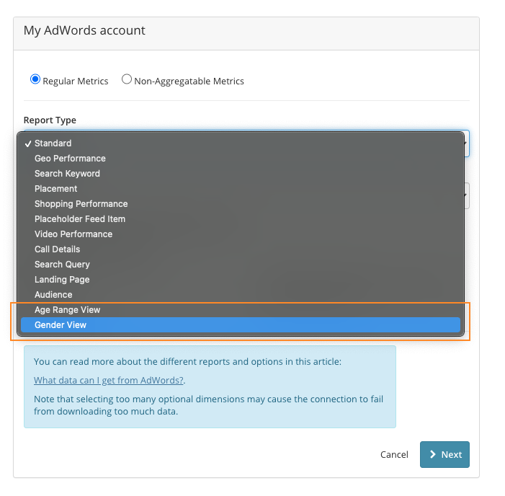Choose Geo Performance report type

(241, 159)
